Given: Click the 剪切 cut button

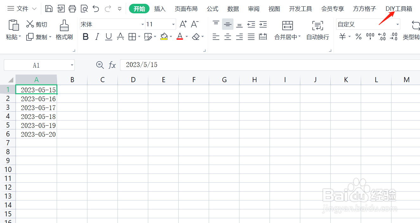Looking at the screenshot, I should click(37, 24).
